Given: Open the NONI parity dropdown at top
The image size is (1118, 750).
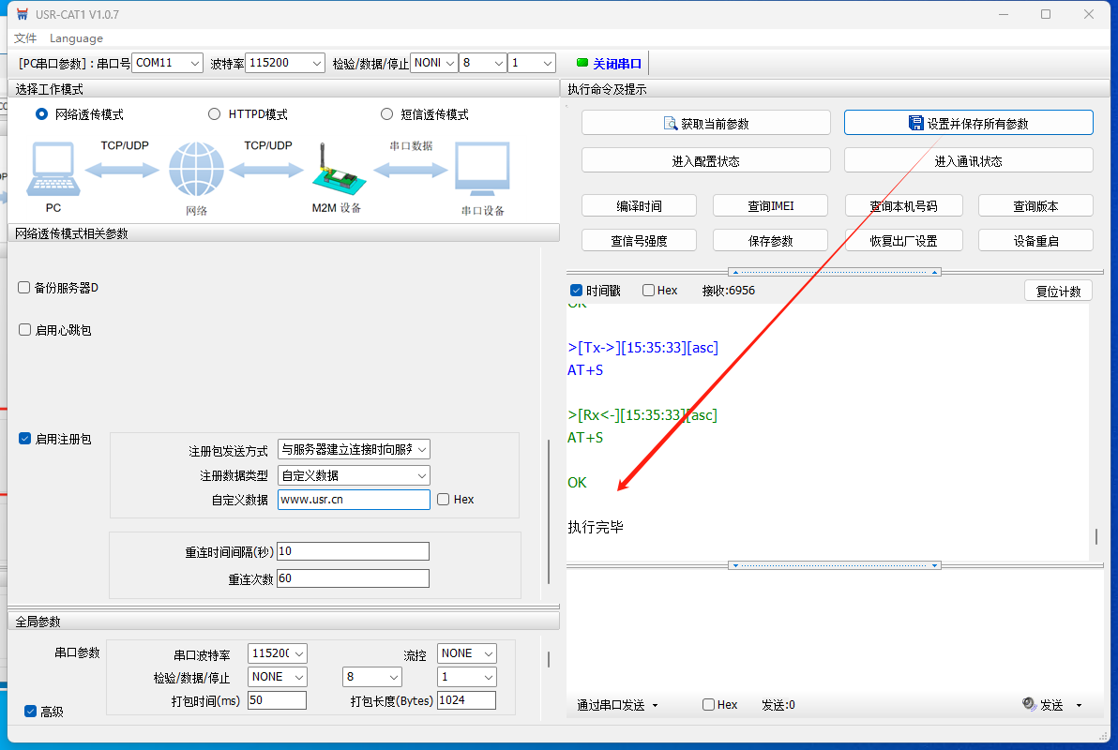Looking at the screenshot, I should tap(434, 63).
